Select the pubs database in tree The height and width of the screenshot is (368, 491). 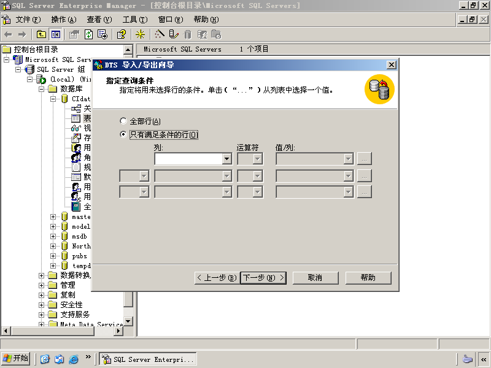tap(79, 256)
